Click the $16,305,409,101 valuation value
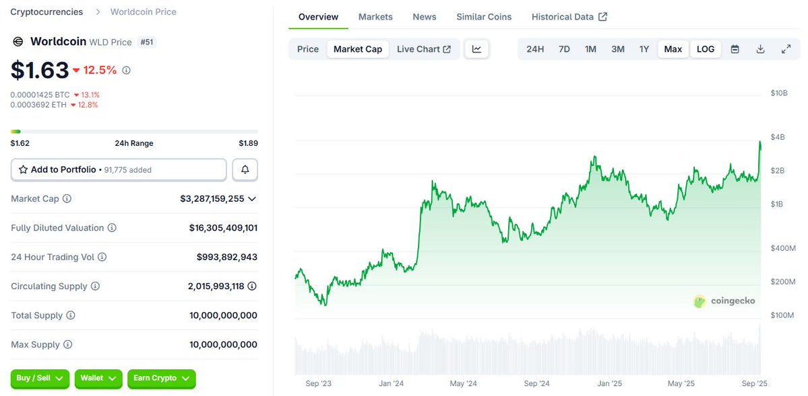This screenshot has height=396, width=808. [x=223, y=228]
